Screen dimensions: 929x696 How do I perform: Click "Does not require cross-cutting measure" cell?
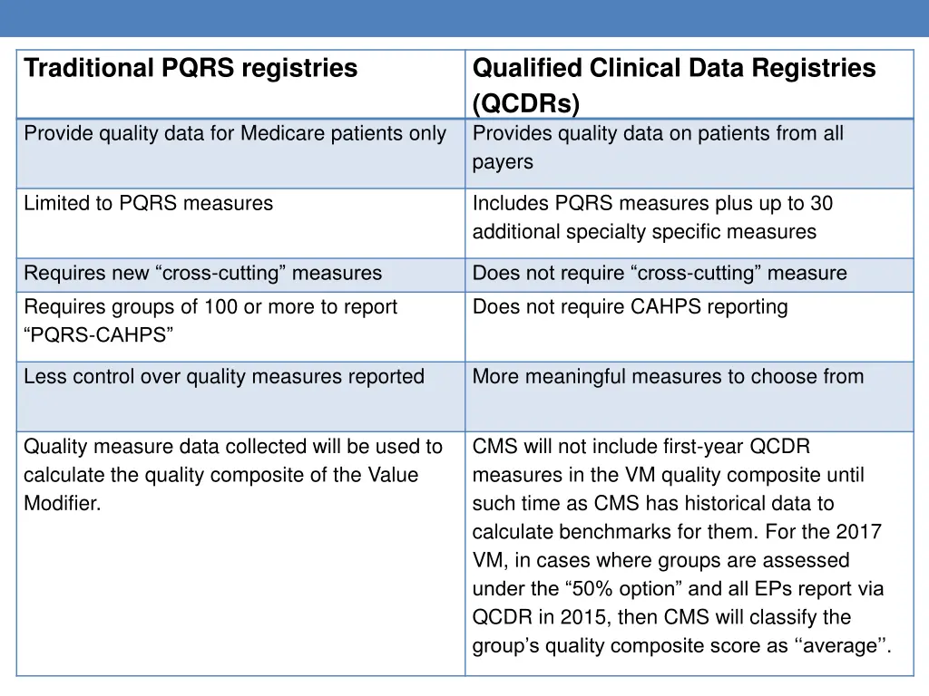[x=660, y=274]
